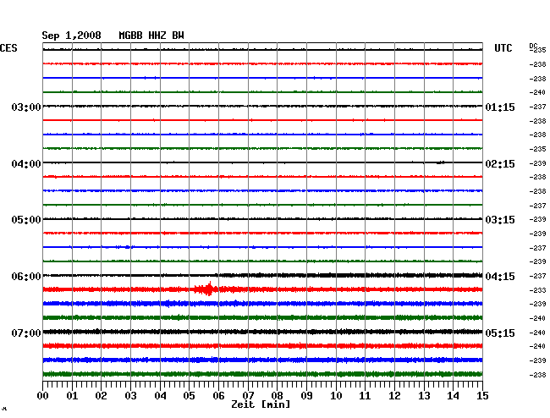The height and width of the screenshot is (418, 550).
Task: Select the "03:00" local time label
Action: tap(26, 107)
